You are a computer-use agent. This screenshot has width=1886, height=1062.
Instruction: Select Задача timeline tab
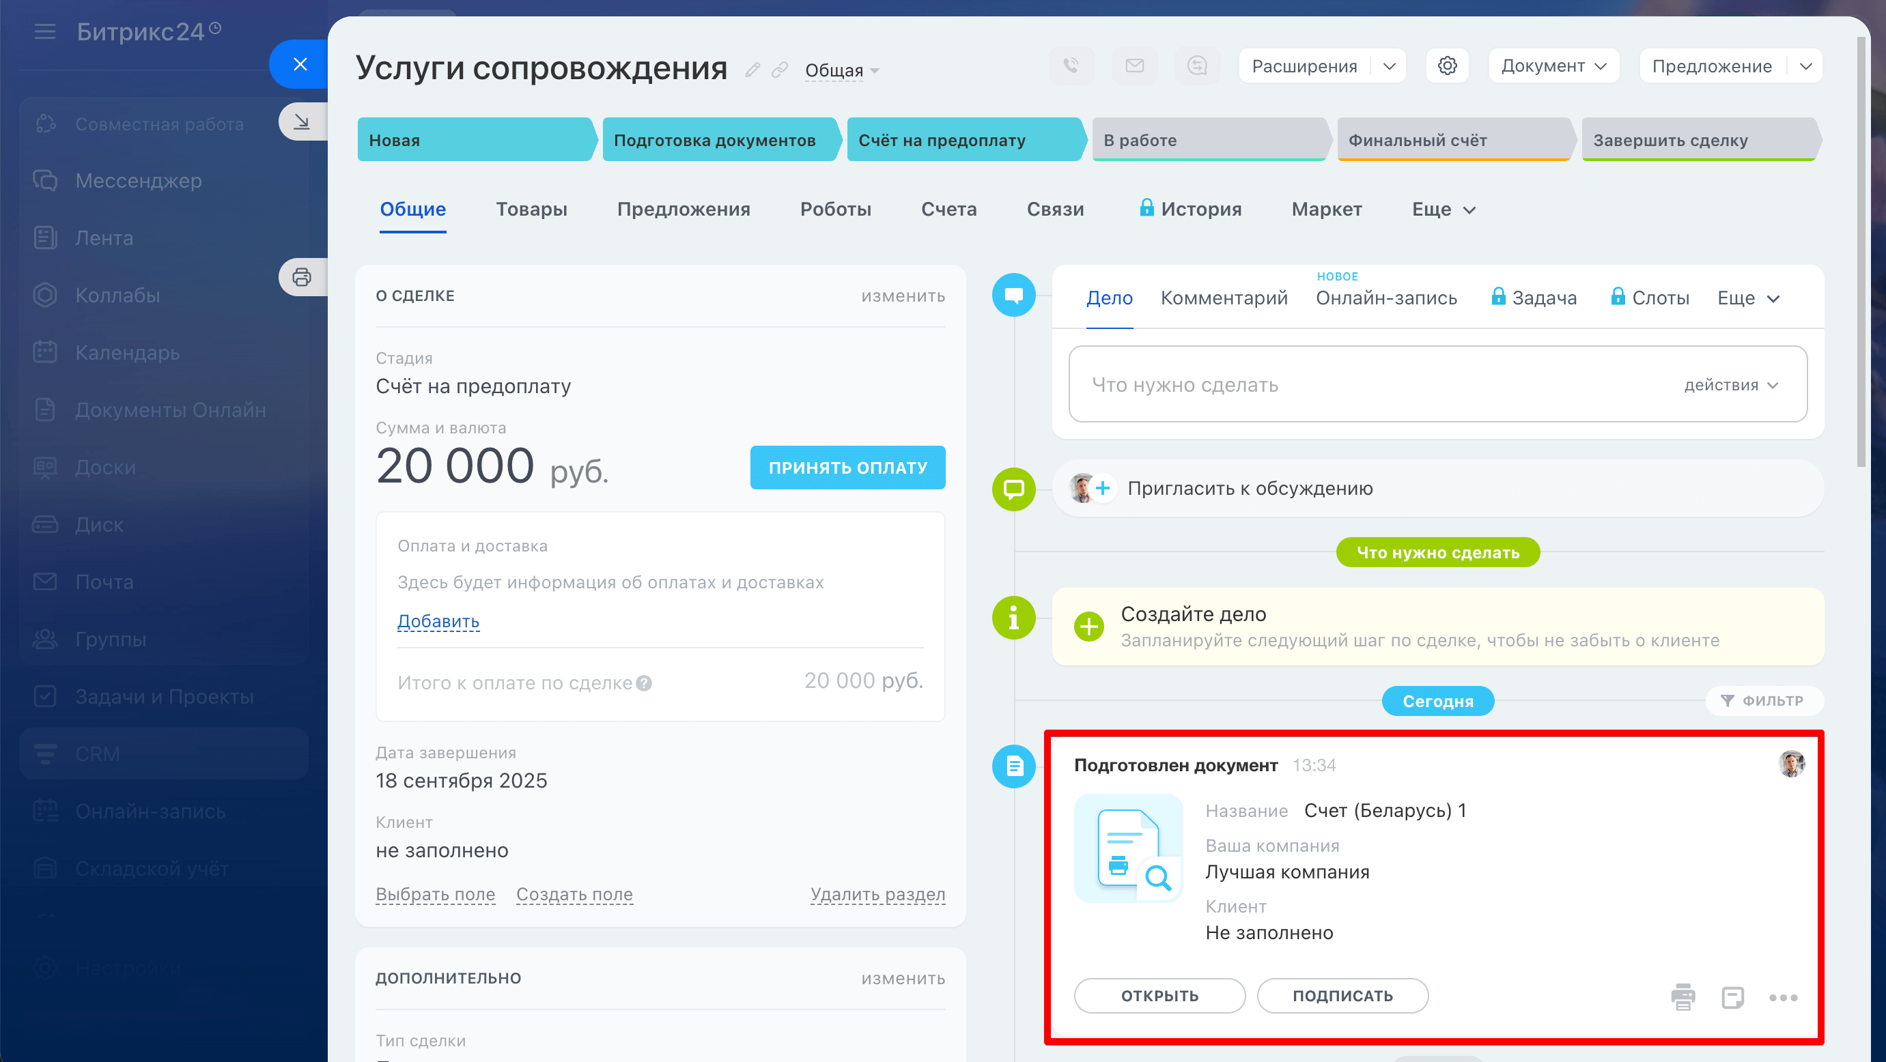coord(1534,298)
